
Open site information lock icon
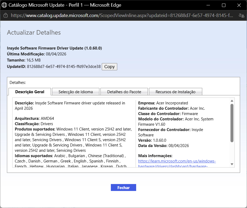[x=6, y=15]
